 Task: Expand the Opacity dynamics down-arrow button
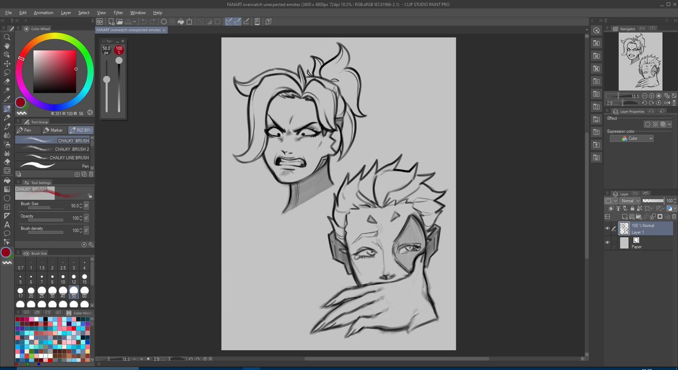tap(86, 217)
